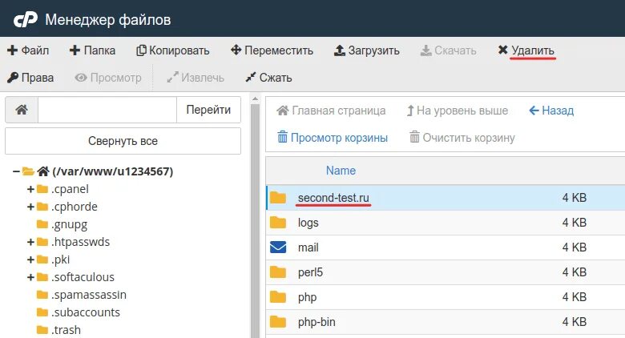625x338 pixels.
Task: Collapse the /var/www/u1234567 root node
Action: tap(17, 171)
